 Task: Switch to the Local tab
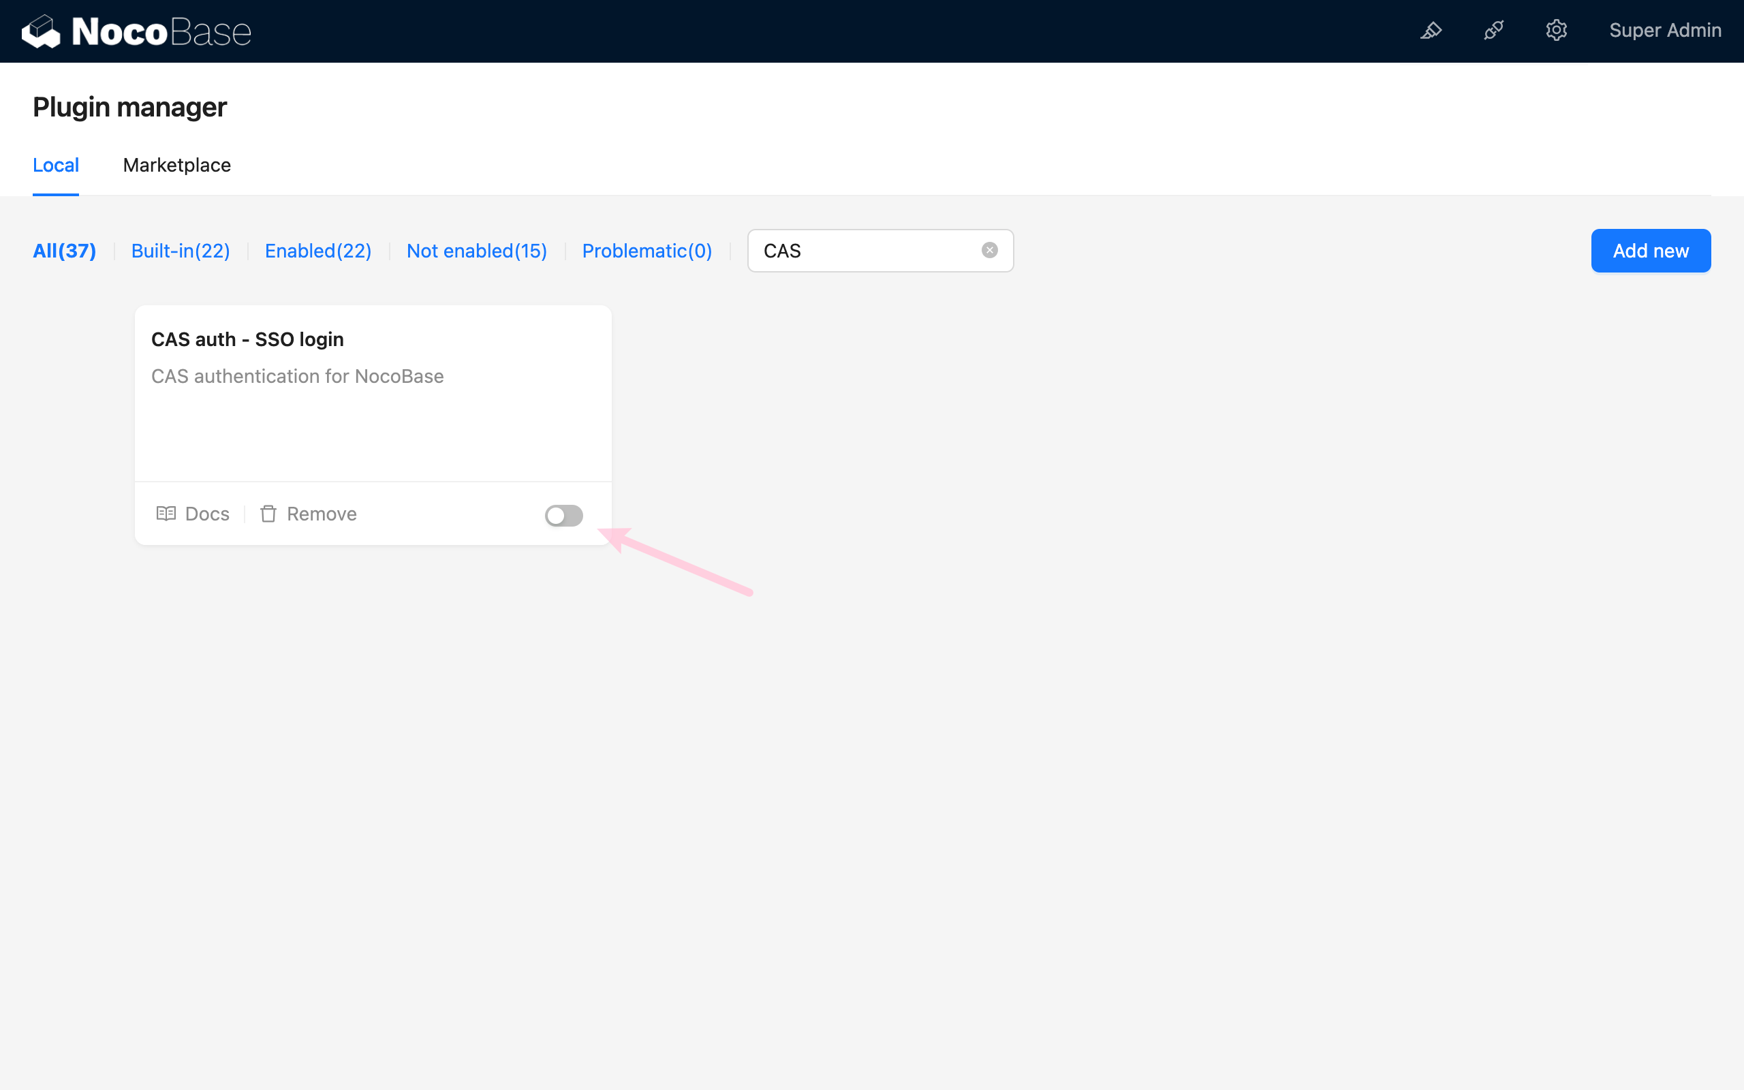pyautogui.click(x=55, y=165)
